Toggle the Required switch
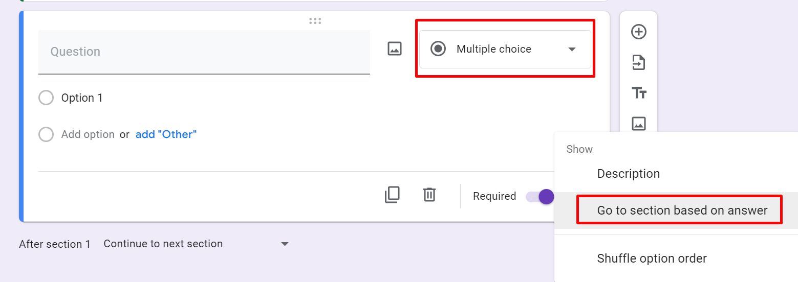The height and width of the screenshot is (282, 798). point(540,197)
